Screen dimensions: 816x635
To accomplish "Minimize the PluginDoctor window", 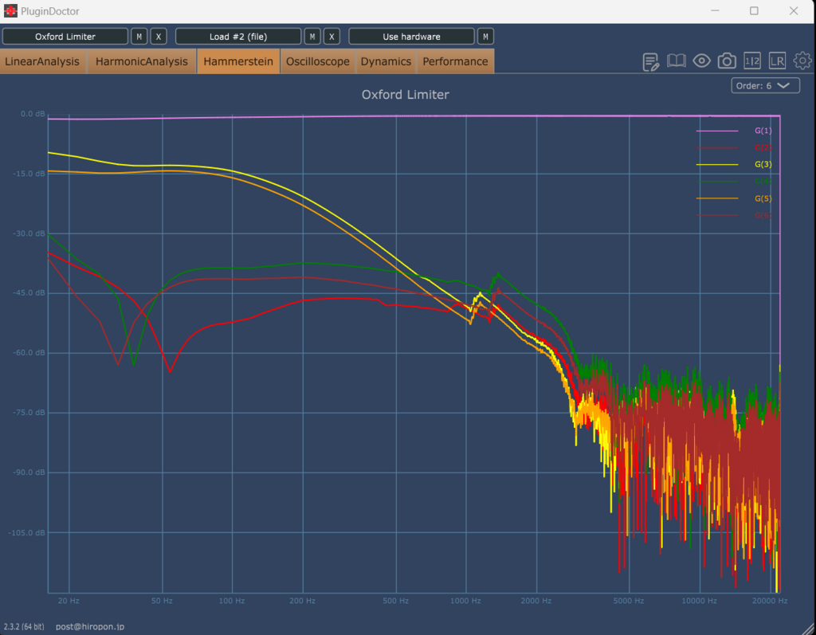I will coord(715,11).
